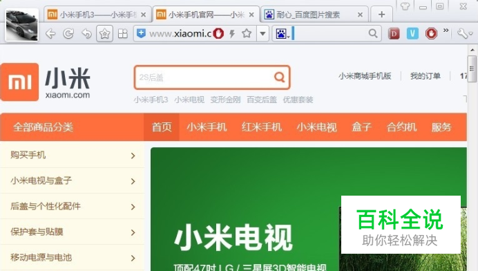Select 小米电视 in the navigation bar

317,127
